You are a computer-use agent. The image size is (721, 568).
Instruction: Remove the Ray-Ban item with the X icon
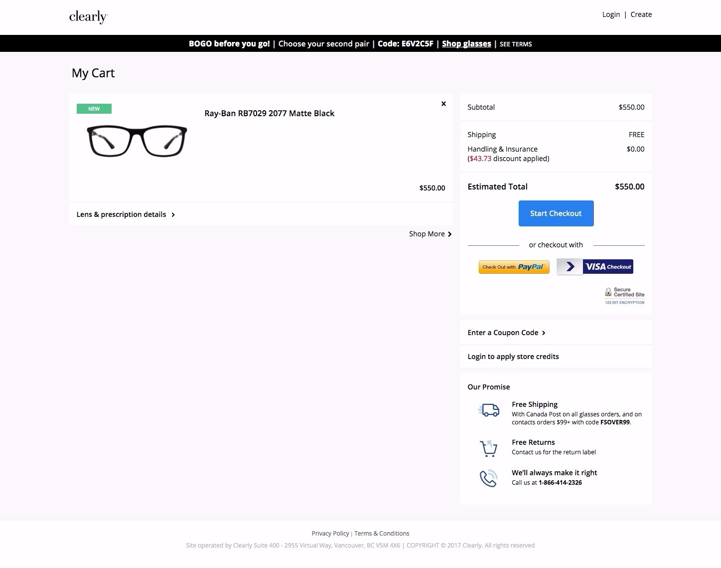pyautogui.click(x=443, y=104)
